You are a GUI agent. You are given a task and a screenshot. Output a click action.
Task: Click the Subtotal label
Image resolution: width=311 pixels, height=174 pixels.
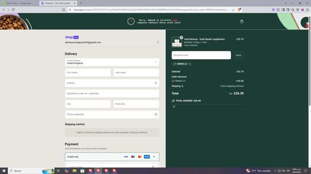[176, 72]
